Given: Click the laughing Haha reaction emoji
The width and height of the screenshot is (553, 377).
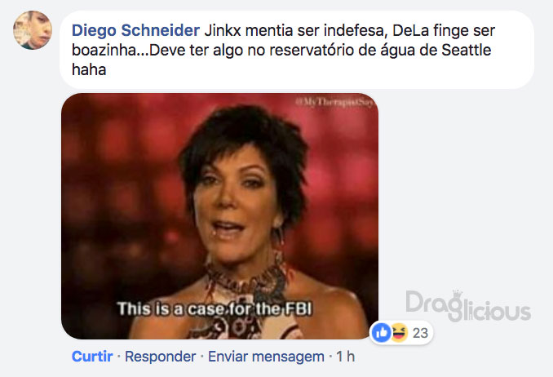Looking at the screenshot, I should (x=399, y=332).
